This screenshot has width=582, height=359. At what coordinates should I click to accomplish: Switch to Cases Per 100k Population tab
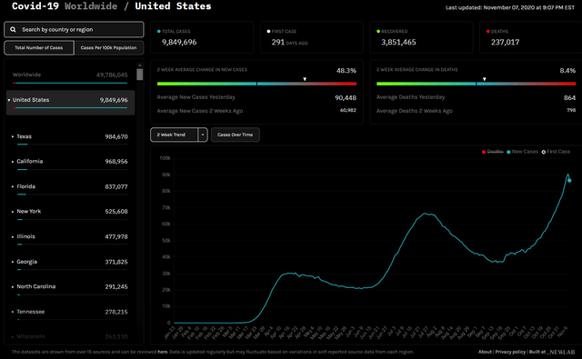tap(109, 48)
